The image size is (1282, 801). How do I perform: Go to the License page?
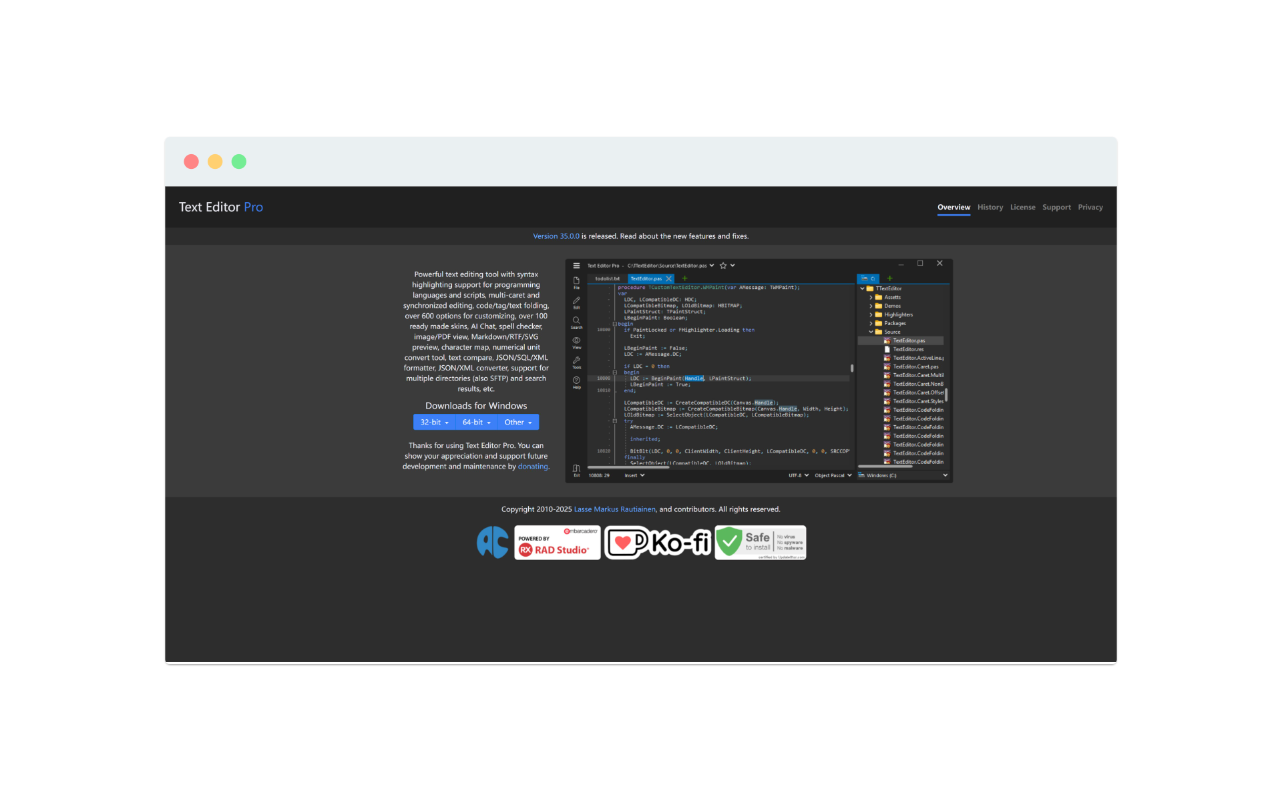pyautogui.click(x=1022, y=207)
